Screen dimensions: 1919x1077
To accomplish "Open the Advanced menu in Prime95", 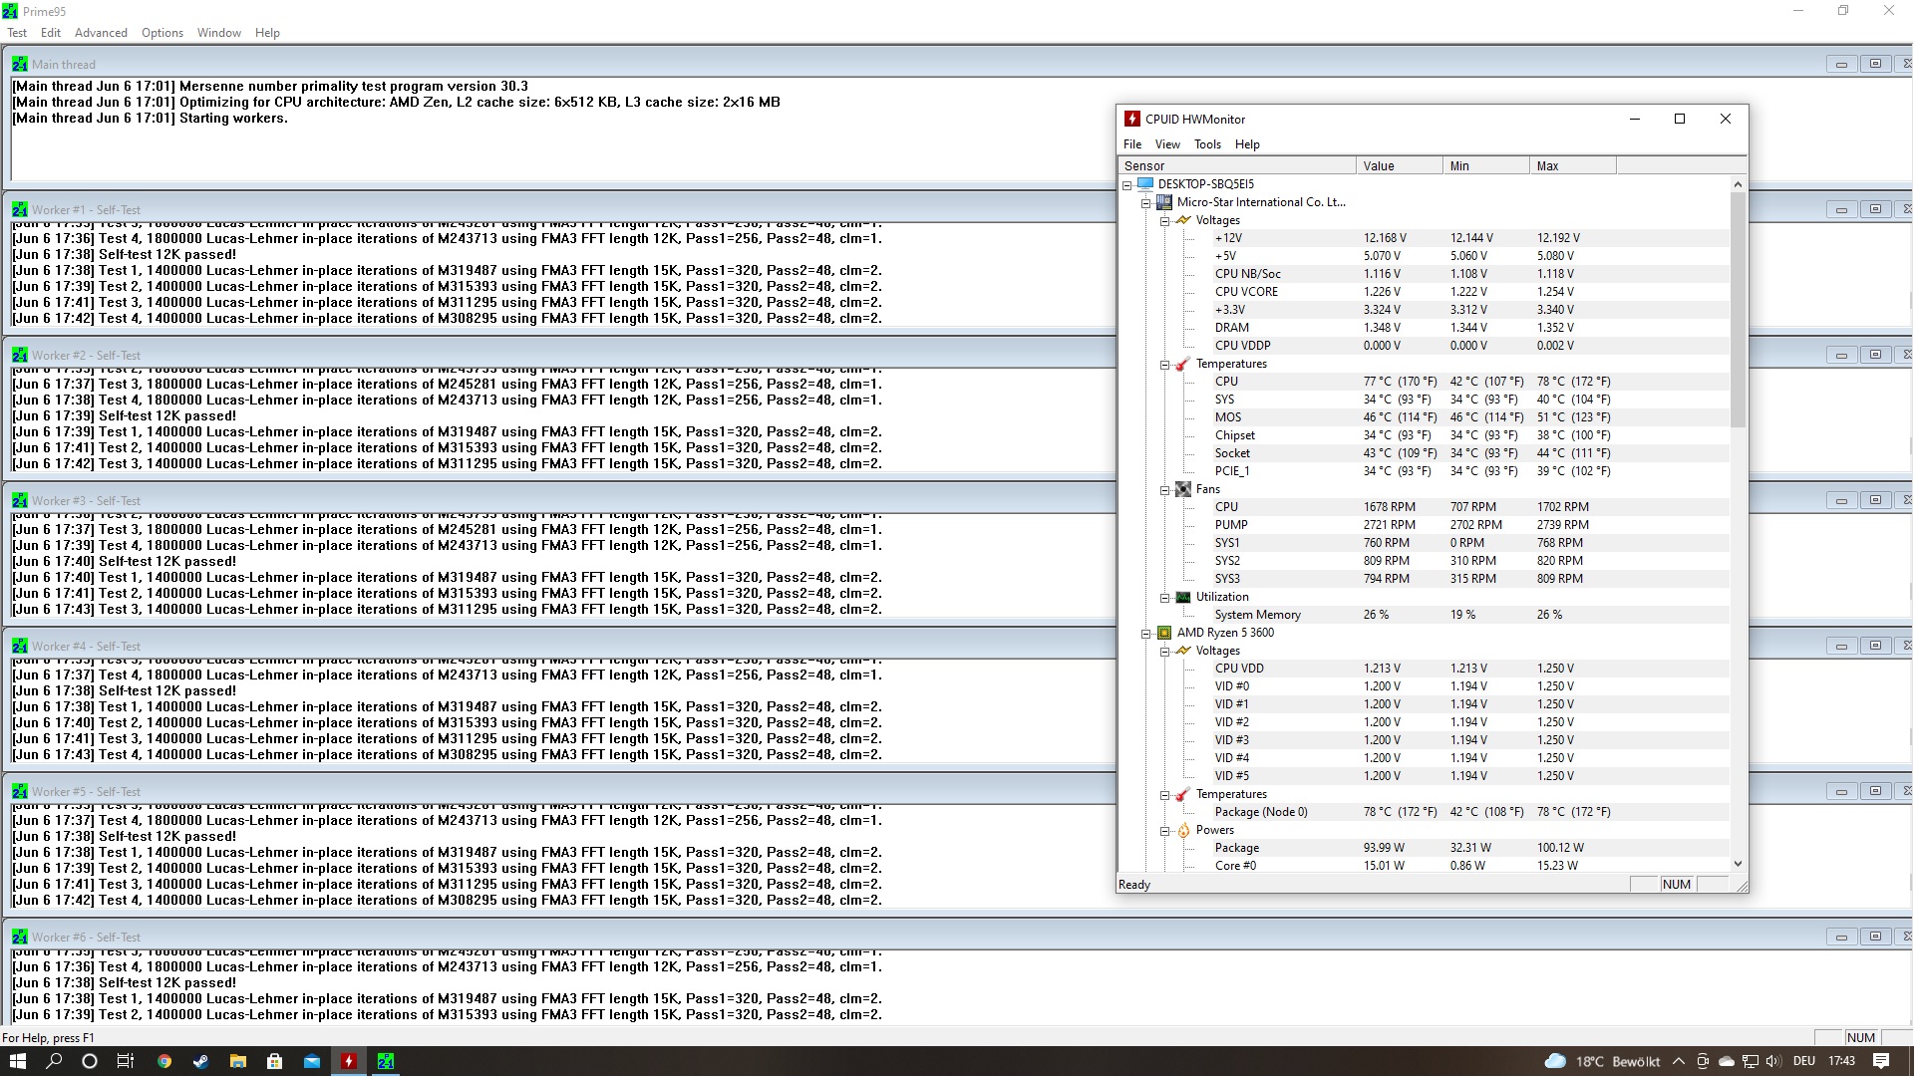I will click(x=101, y=33).
